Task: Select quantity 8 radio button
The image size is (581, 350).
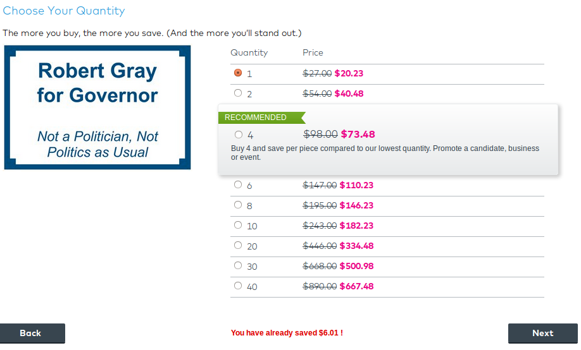Action: 238,205
